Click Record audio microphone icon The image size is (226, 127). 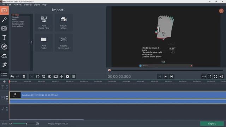tap(61, 77)
